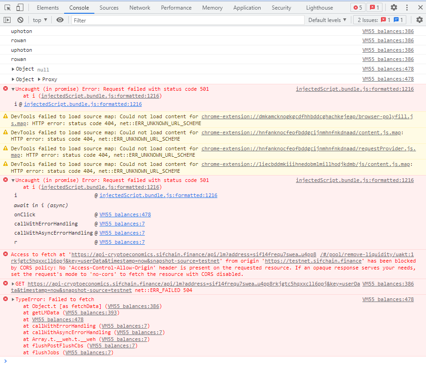Image resolution: width=426 pixels, height=368 pixels.
Task: Open VM55 balances:478 link on Object null row
Action: coord(388,69)
